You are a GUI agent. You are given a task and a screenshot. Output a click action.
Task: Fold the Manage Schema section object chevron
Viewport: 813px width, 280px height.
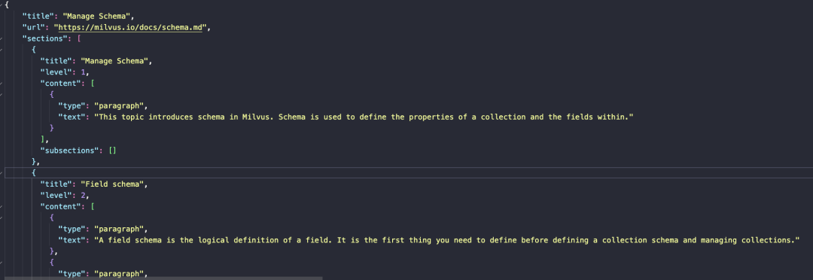2,50
